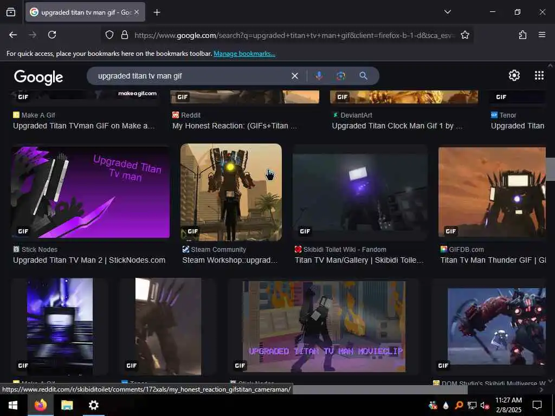Open the Steam Community titan thumbnail
The width and height of the screenshot is (555, 416).
(x=231, y=192)
